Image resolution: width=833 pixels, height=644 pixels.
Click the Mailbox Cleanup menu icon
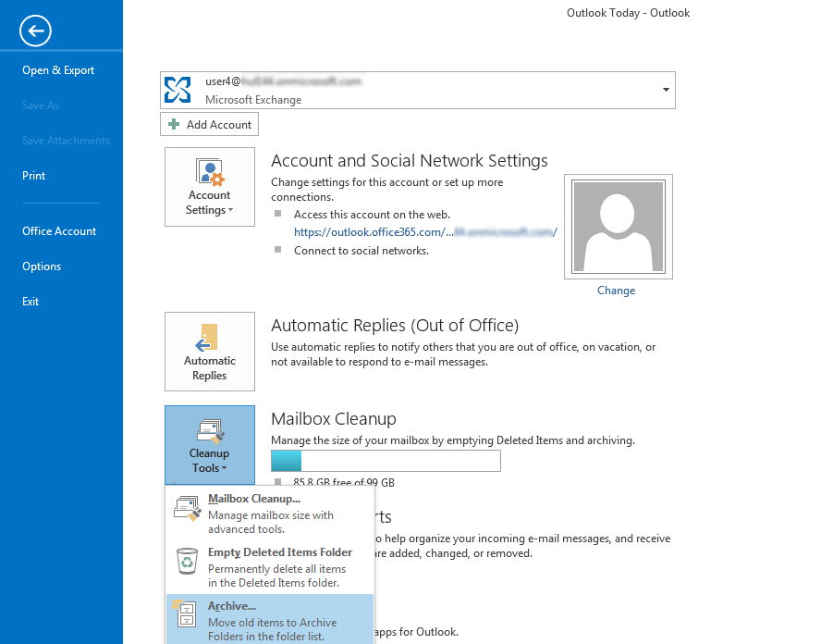pyautogui.click(x=187, y=508)
